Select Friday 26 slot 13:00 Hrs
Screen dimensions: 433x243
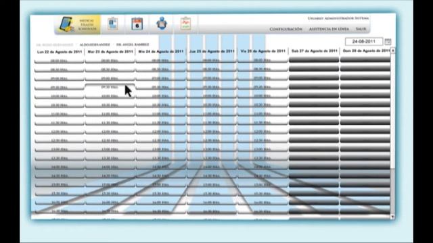pyautogui.click(x=263, y=149)
